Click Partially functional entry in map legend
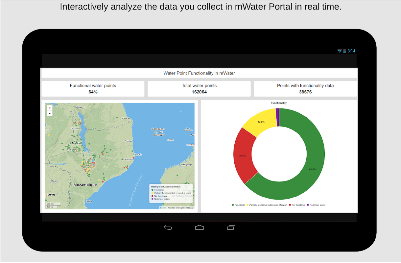Viewport: 401px width, 263px height. [171, 193]
